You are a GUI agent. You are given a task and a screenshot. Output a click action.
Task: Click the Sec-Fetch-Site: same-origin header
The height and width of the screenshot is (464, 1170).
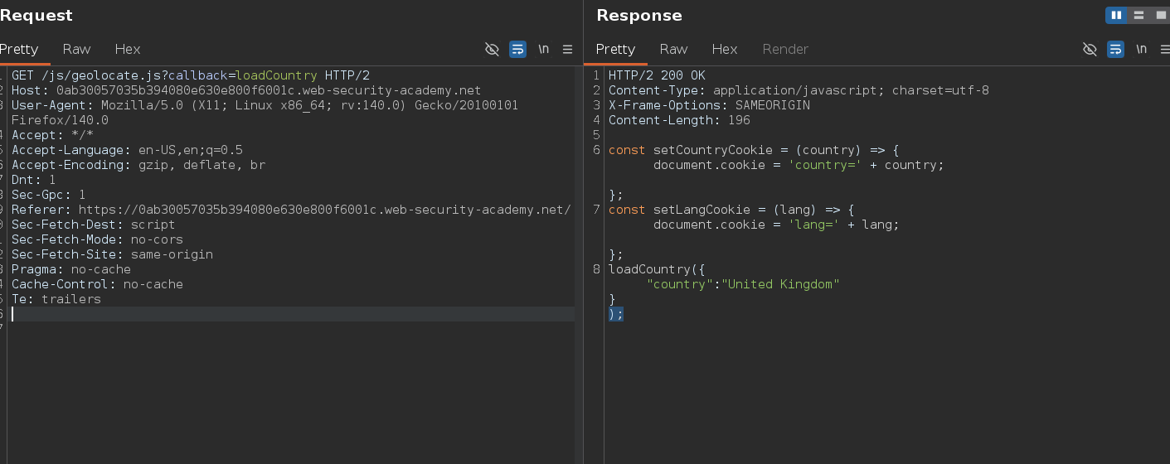112,254
